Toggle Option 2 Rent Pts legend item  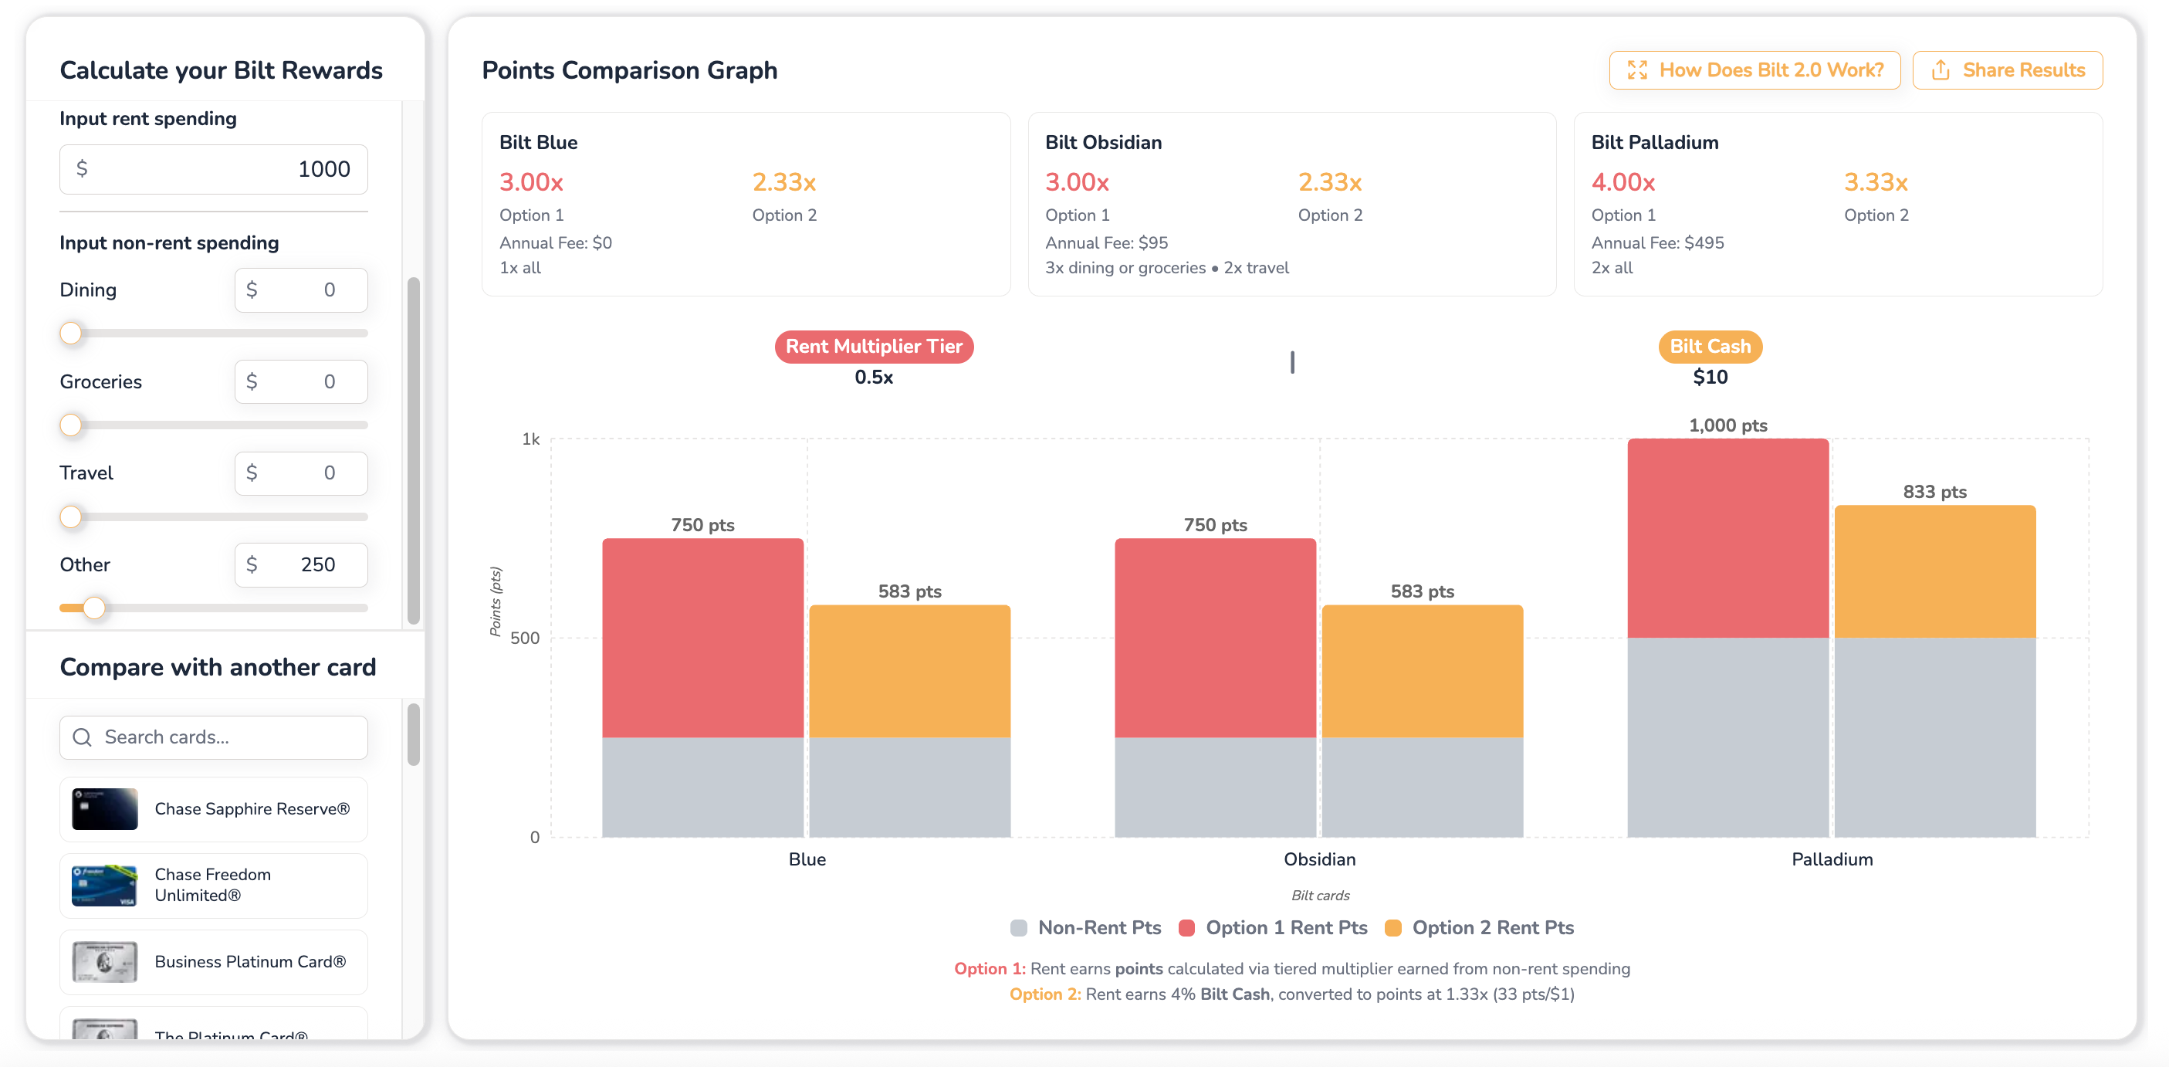point(1480,927)
